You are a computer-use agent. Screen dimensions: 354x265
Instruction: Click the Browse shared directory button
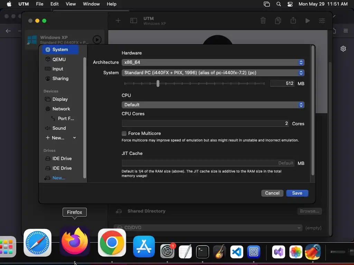[309, 211]
